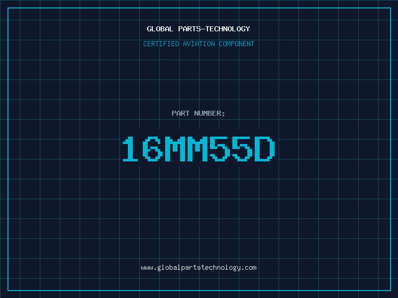Click the GLOBAL PARTS-TECHNOLOGY heading

(199, 29)
